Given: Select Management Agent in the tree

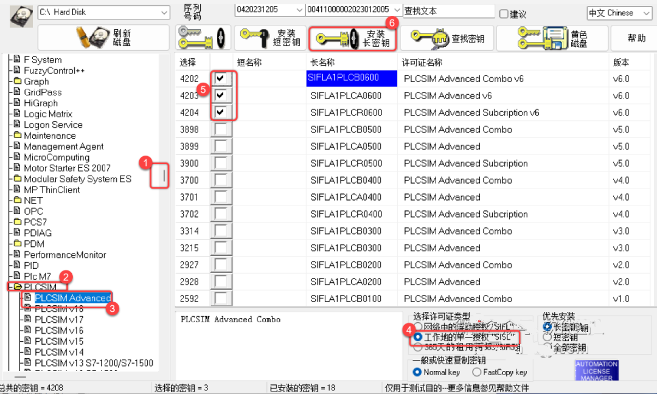Looking at the screenshot, I should (x=64, y=146).
